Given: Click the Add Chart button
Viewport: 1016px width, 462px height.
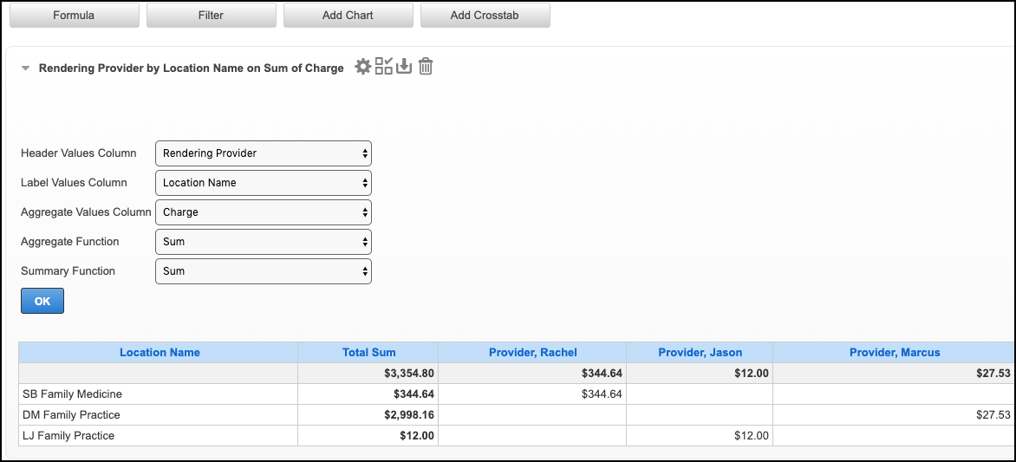Looking at the screenshot, I should tap(348, 15).
